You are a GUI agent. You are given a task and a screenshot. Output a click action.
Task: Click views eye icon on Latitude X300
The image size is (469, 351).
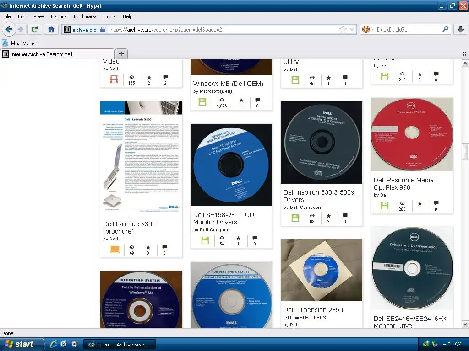[131, 247]
